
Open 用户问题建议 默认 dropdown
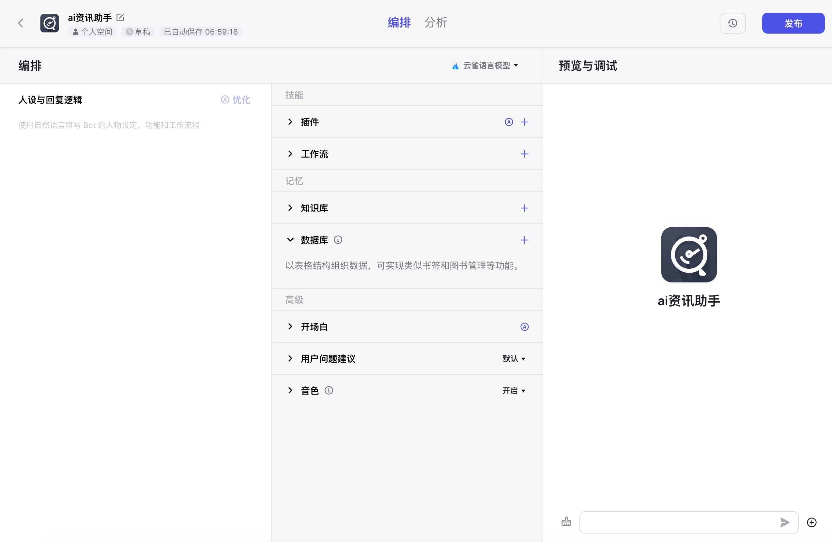[514, 358]
